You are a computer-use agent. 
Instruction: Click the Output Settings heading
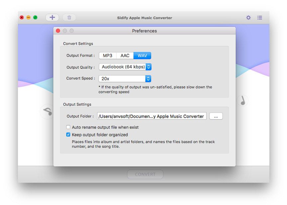point(77,104)
